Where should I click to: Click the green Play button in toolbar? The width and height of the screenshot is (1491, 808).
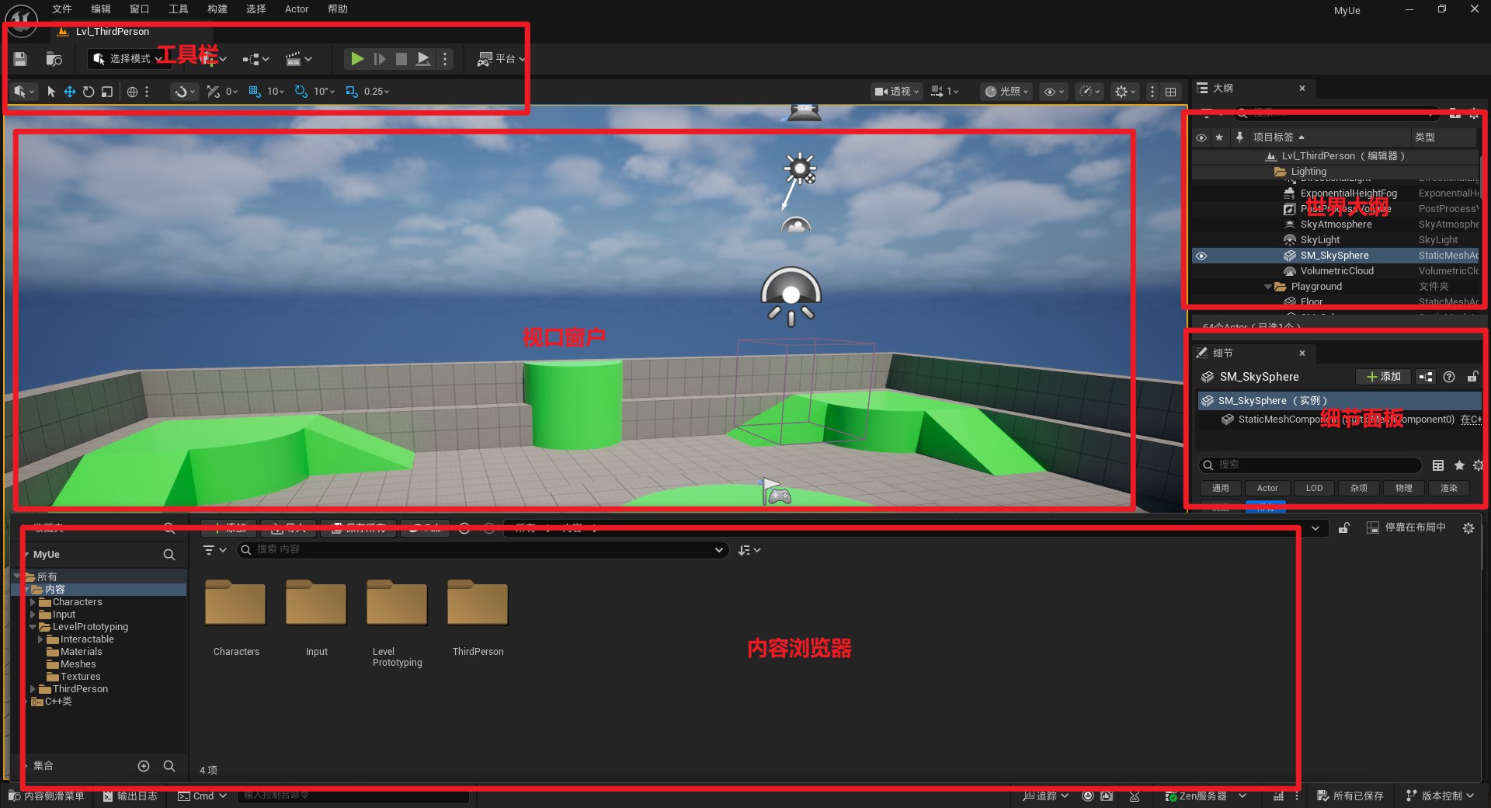356,59
